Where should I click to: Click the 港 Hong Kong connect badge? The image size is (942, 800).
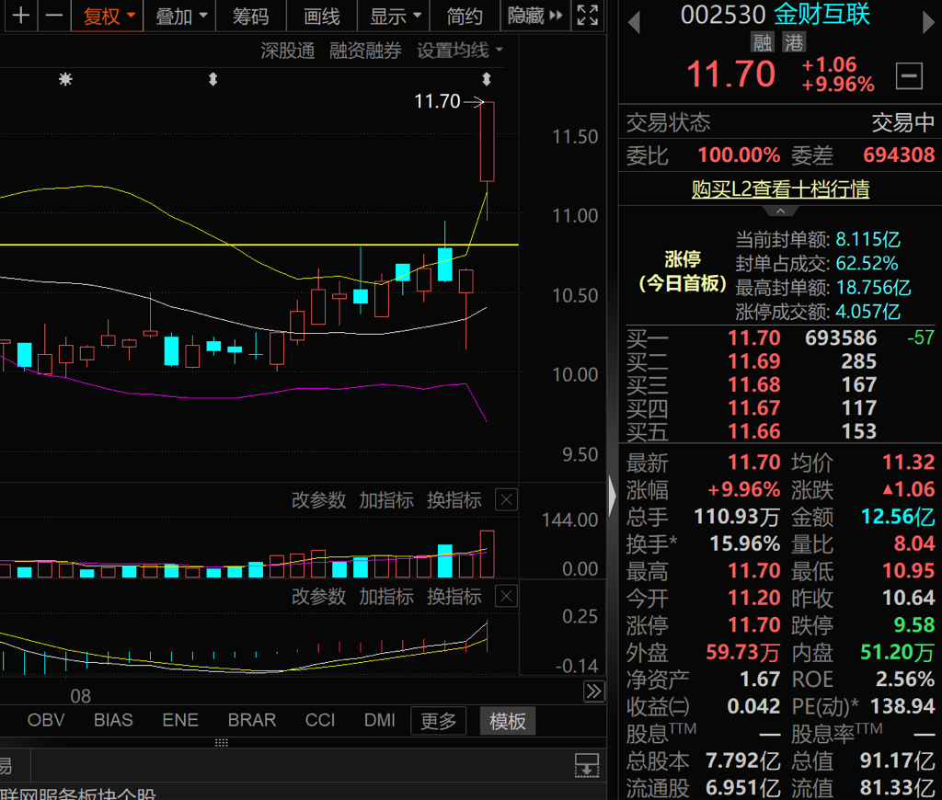coord(794,42)
